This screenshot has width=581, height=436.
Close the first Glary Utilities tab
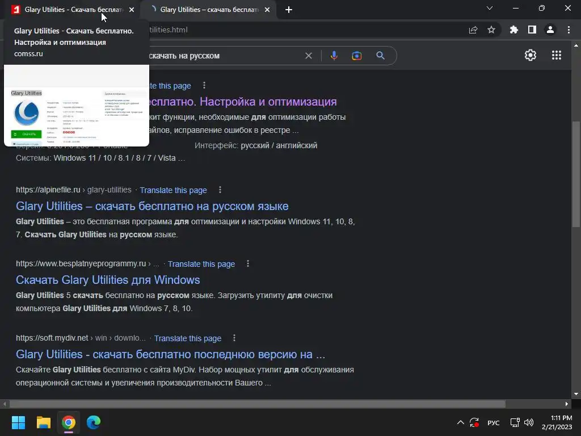point(132,10)
